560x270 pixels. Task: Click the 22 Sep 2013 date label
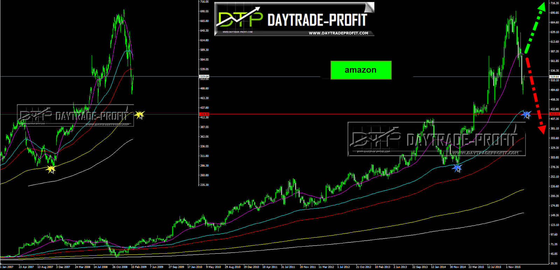click(x=420, y=267)
